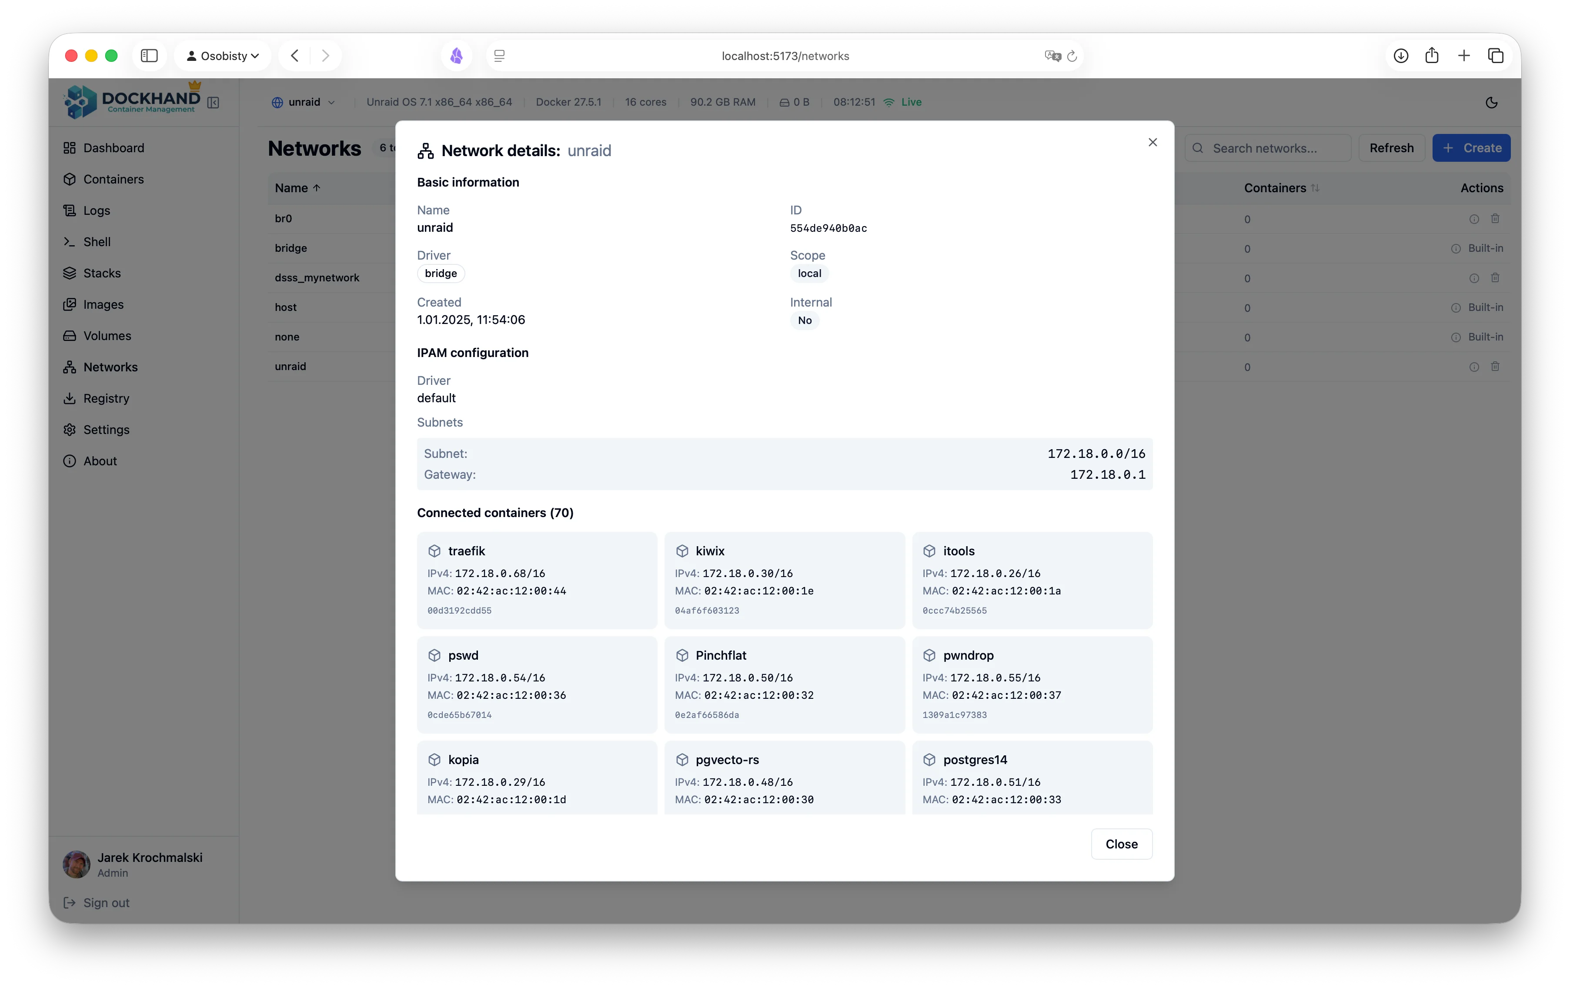Click the blue Create network button
This screenshot has width=1570, height=988.
point(1471,148)
